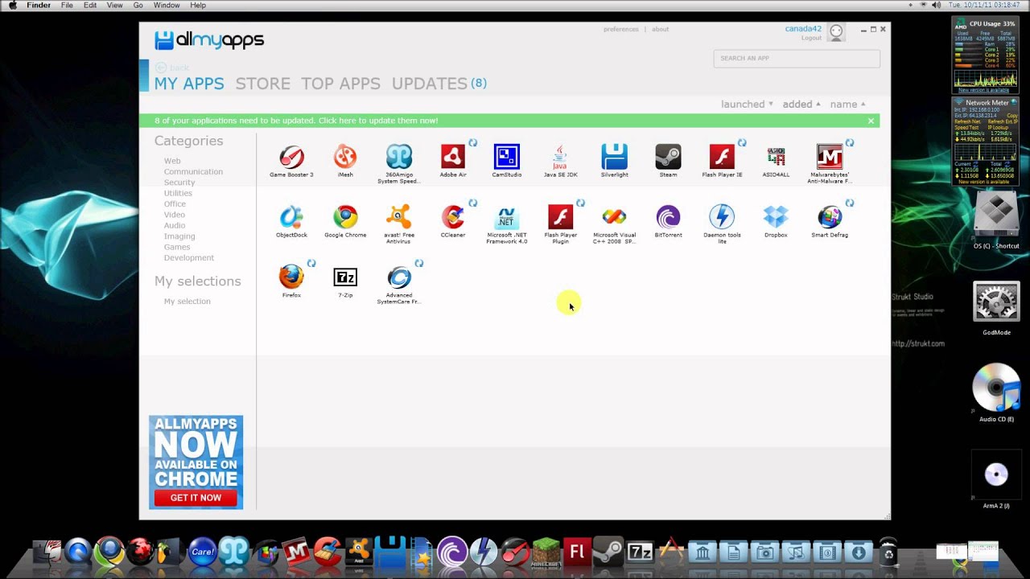Open GodMode desktop shortcut
Image resolution: width=1030 pixels, height=579 pixels.
[x=996, y=302]
